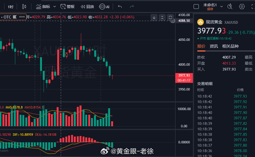
Task: Move the pane down arrow
Action: point(154,17)
